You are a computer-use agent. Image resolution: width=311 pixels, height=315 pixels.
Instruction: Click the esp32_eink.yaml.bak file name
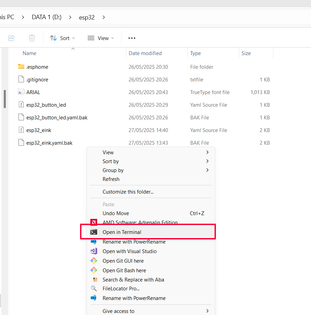[x=49, y=143]
